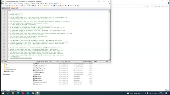
Task: Click the Replace toolbar icon
Action: coord(35,6)
